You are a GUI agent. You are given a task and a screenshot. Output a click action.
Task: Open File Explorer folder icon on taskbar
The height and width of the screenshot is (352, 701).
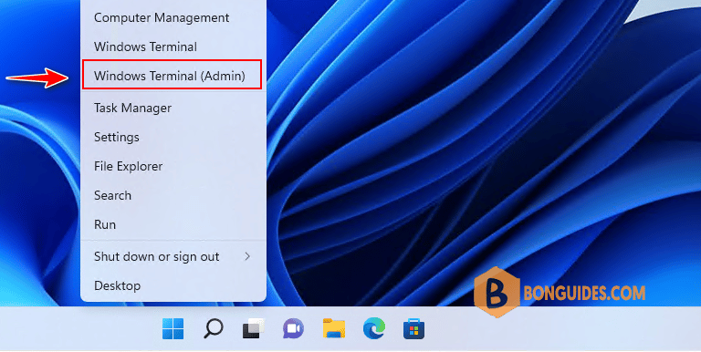pos(334,329)
